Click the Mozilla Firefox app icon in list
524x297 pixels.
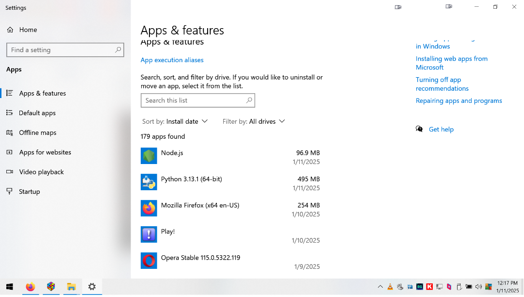pyautogui.click(x=149, y=208)
